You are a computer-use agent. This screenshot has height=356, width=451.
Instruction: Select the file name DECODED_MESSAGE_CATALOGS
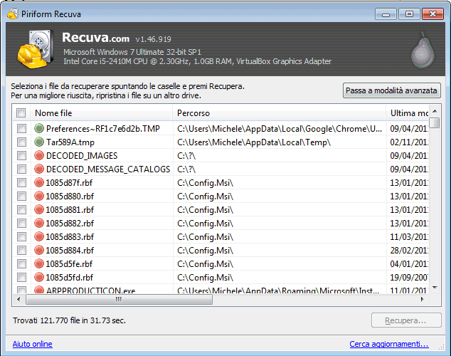coord(108,169)
